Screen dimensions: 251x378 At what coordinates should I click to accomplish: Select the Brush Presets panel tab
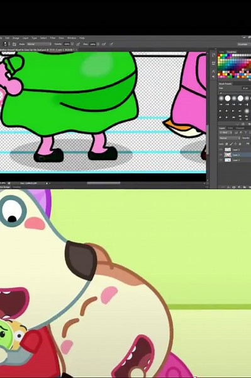click(x=225, y=84)
